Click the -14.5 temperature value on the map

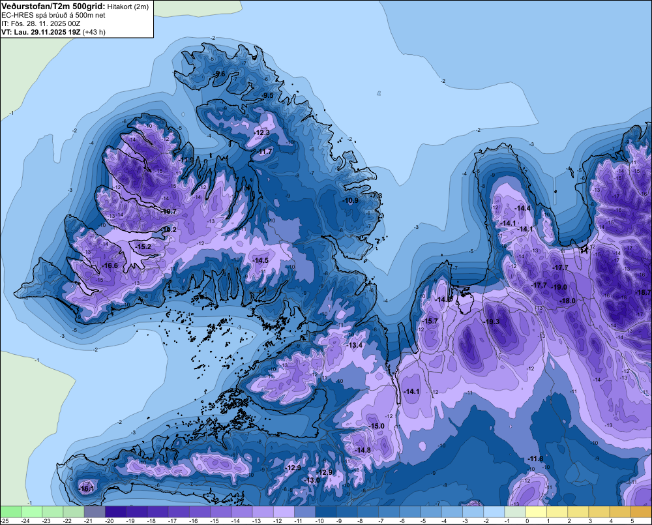coord(260,260)
